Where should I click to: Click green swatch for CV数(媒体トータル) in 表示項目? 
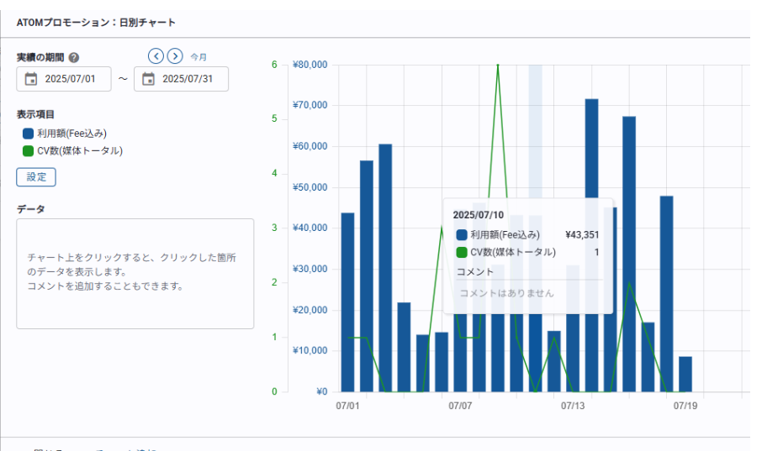pos(29,151)
